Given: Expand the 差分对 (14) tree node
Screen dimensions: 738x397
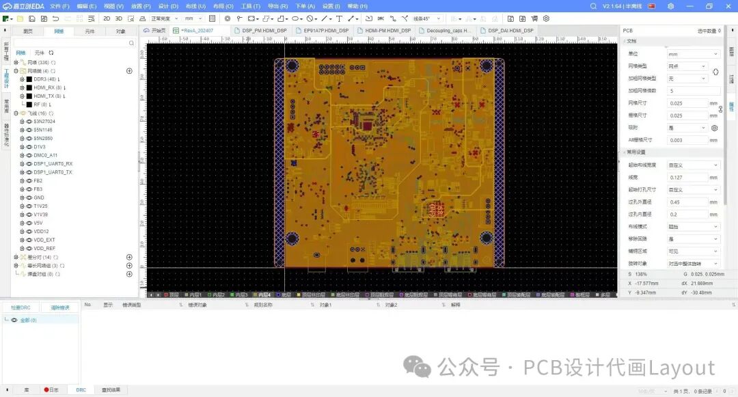Looking at the screenshot, I should 16,258.
